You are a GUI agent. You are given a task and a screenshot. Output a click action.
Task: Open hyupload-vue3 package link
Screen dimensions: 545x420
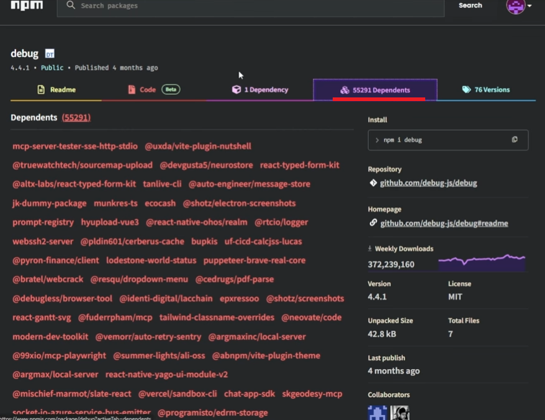tap(110, 222)
